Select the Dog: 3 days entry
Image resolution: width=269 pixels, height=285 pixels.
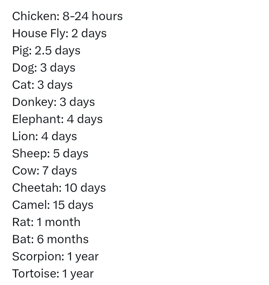(x=44, y=68)
